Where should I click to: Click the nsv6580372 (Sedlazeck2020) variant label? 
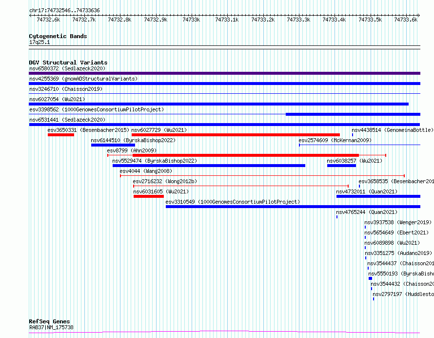[67, 68]
